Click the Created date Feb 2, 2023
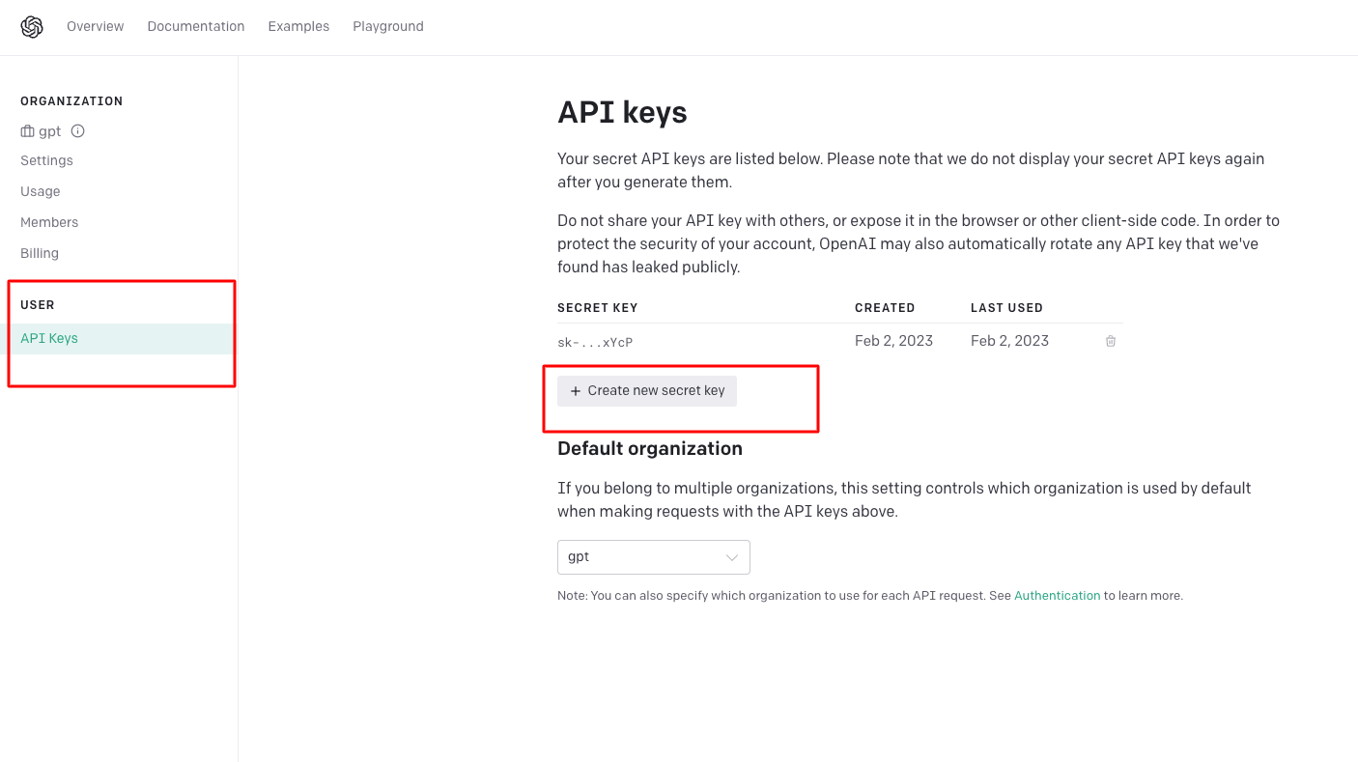Screen dimensions: 1358x762 [893, 341]
